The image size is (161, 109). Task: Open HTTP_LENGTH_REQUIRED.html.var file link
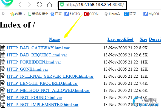(x=42, y=83)
